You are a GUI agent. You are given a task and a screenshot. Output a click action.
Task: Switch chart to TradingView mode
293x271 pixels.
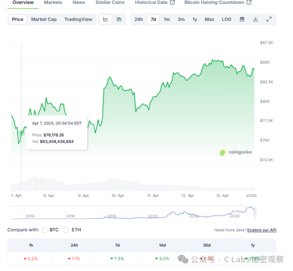78,19
